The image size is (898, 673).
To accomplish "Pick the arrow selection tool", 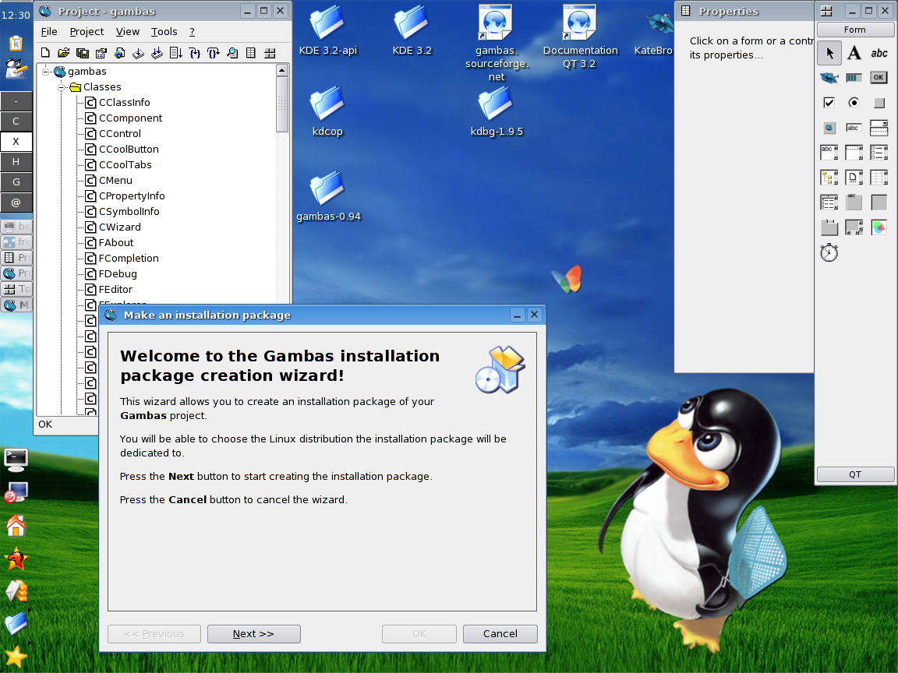I will pos(829,53).
